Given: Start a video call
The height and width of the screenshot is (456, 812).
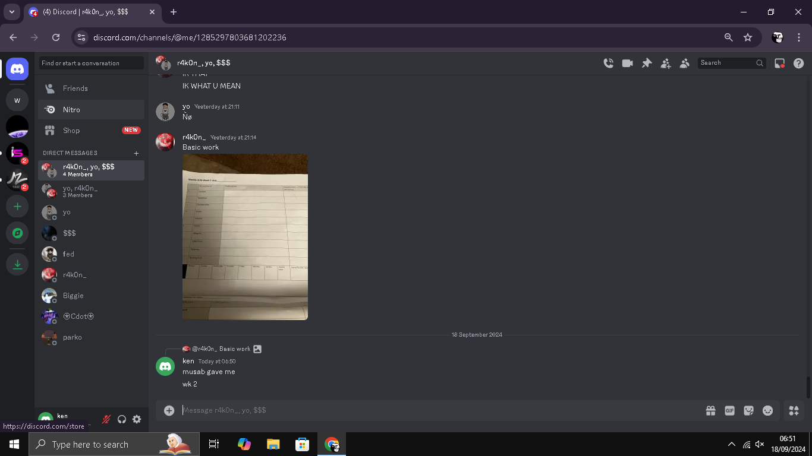Looking at the screenshot, I should tap(627, 63).
